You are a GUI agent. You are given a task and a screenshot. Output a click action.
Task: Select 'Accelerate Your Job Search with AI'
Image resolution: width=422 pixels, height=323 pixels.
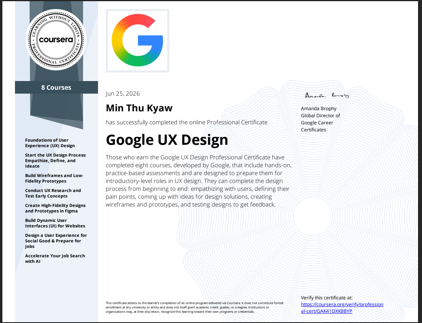55,258
